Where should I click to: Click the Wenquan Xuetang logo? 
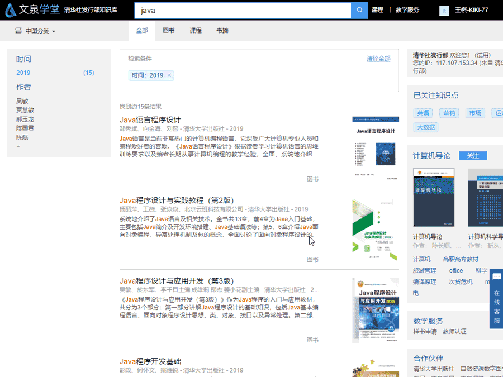pyautogui.click(x=32, y=10)
